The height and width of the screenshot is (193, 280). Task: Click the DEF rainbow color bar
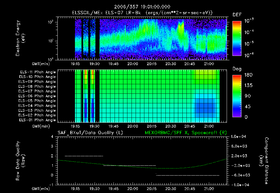coord(237,38)
